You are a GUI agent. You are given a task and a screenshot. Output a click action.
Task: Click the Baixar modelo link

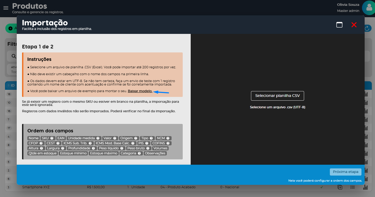tap(140, 91)
